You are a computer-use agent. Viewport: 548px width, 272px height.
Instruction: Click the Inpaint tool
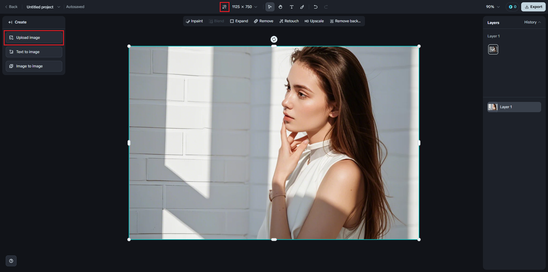click(194, 21)
